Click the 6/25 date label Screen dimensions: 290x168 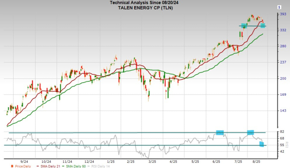pos(216,161)
